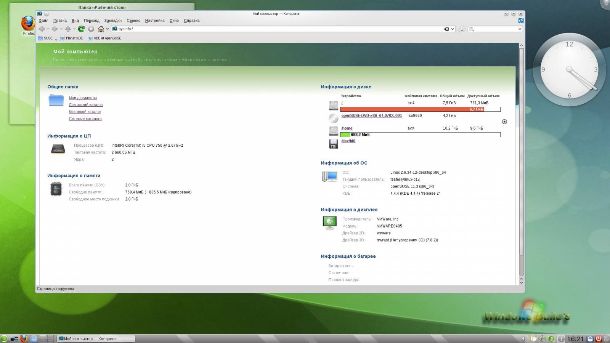This screenshot has width=610, height=343.
Task: Go forward with the right arrow button
Action: click(55, 29)
